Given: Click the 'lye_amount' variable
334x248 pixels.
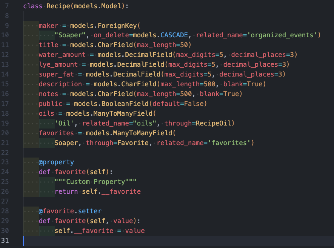Looking at the screenshot, I should pyautogui.click(x=58, y=64).
